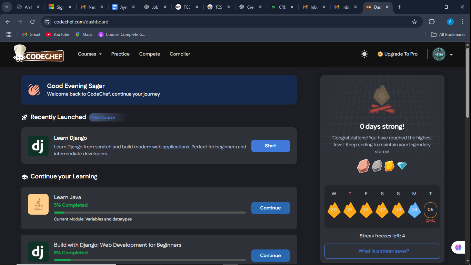Click the Learn Java course icon
The width and height of the screenshot is (471, 265).
pyautogui.click(x=38, y=204)
